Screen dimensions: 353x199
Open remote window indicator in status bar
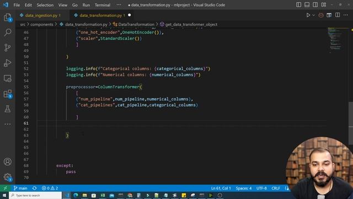(x=5, y=188)
